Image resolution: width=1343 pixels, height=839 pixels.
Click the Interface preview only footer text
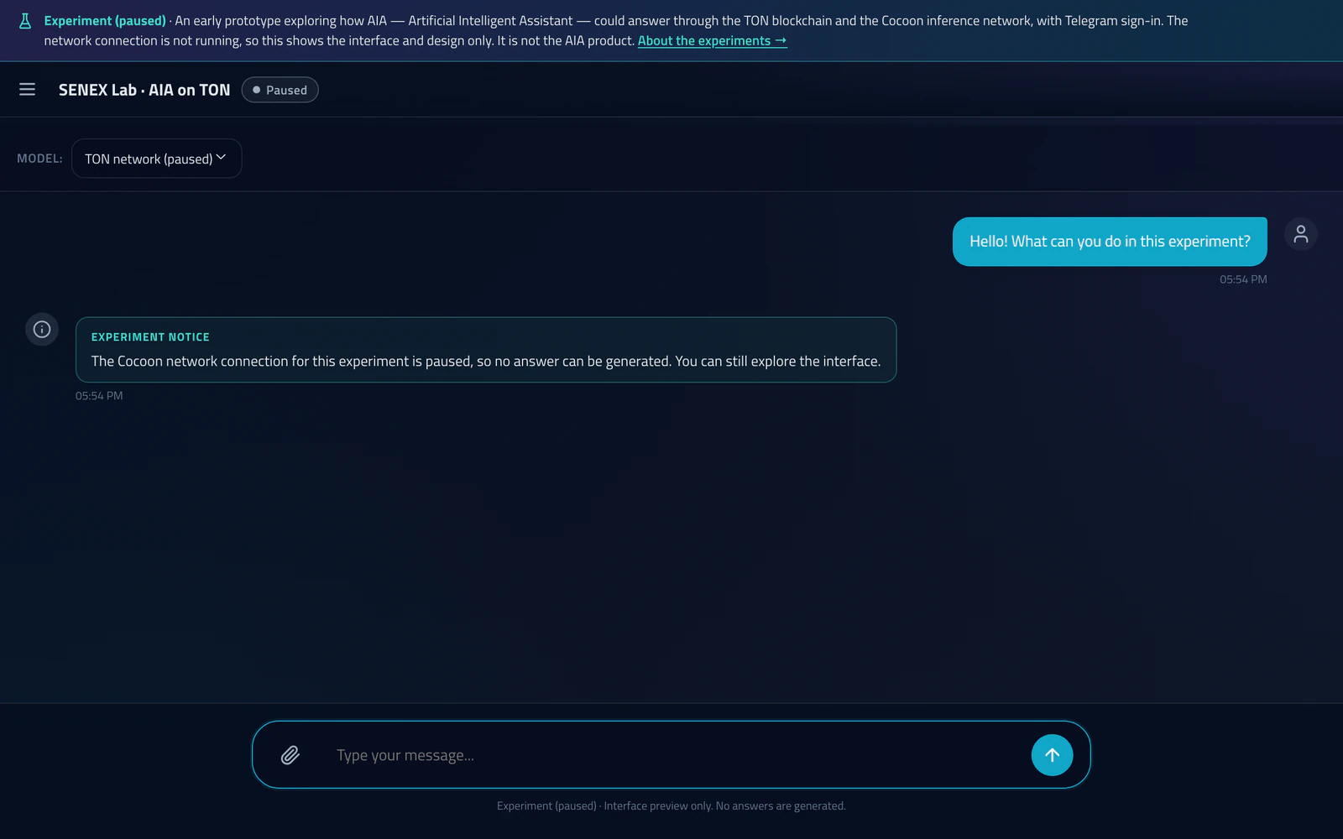671,806
